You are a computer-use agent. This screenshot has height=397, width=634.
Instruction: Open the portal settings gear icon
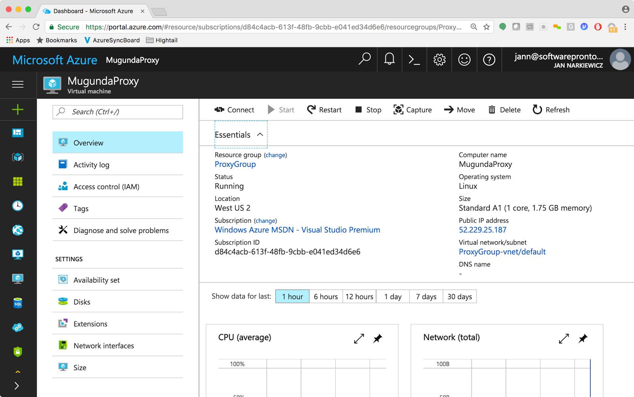(439, 59)
